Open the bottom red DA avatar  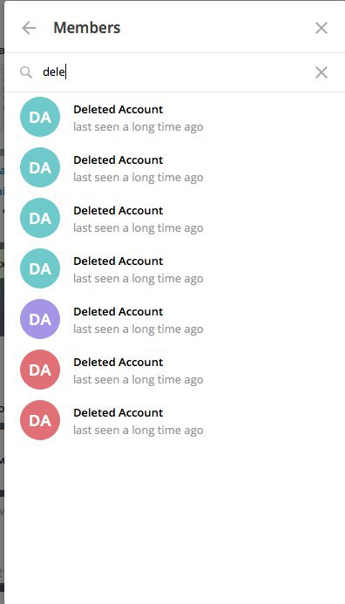(x=40, y=420)
